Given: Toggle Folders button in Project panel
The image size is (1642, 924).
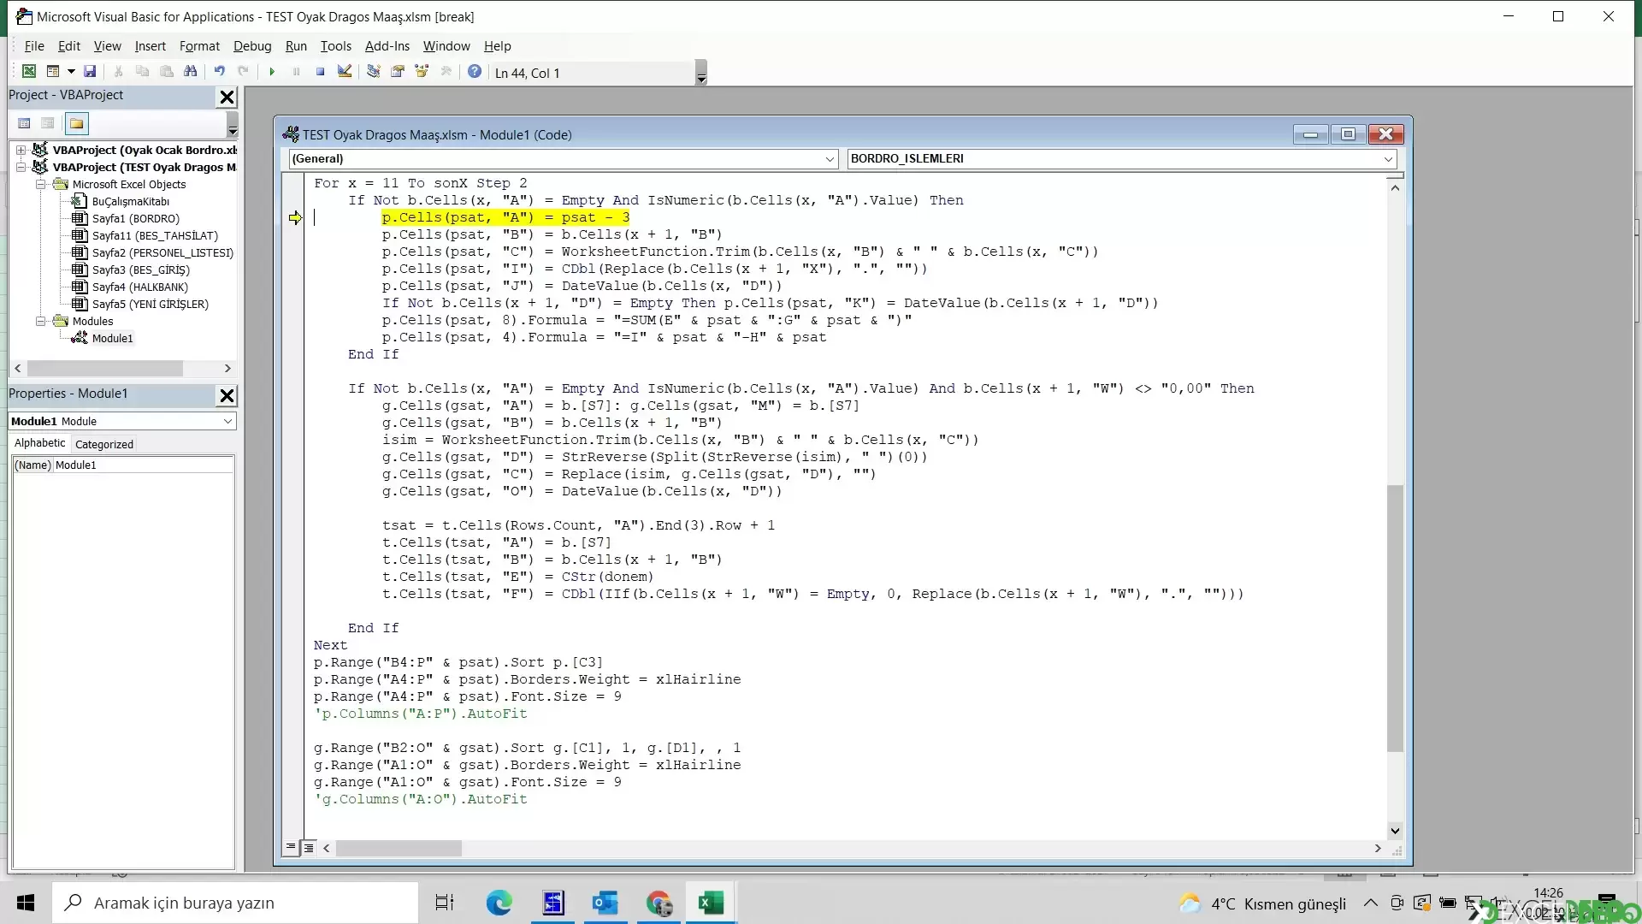Looking at the screenshot, I should pos(77,124).
